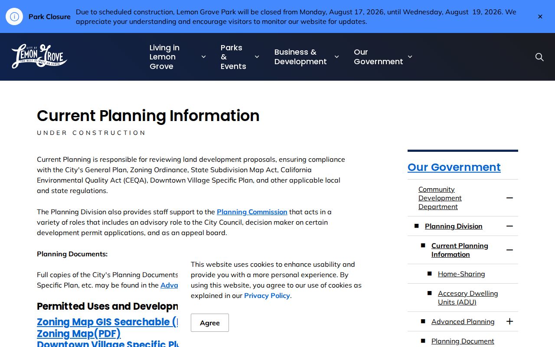Open the Advanced Planning sidebar link
This screenshot has height=347, width=555.
click(463, 321)
